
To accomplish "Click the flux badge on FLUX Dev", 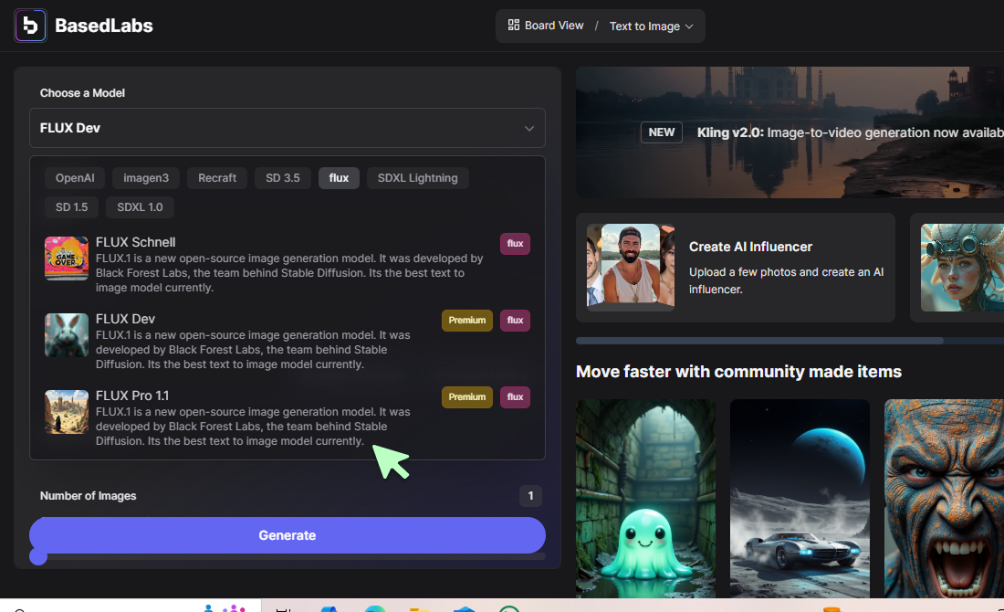I will point(515,321).
